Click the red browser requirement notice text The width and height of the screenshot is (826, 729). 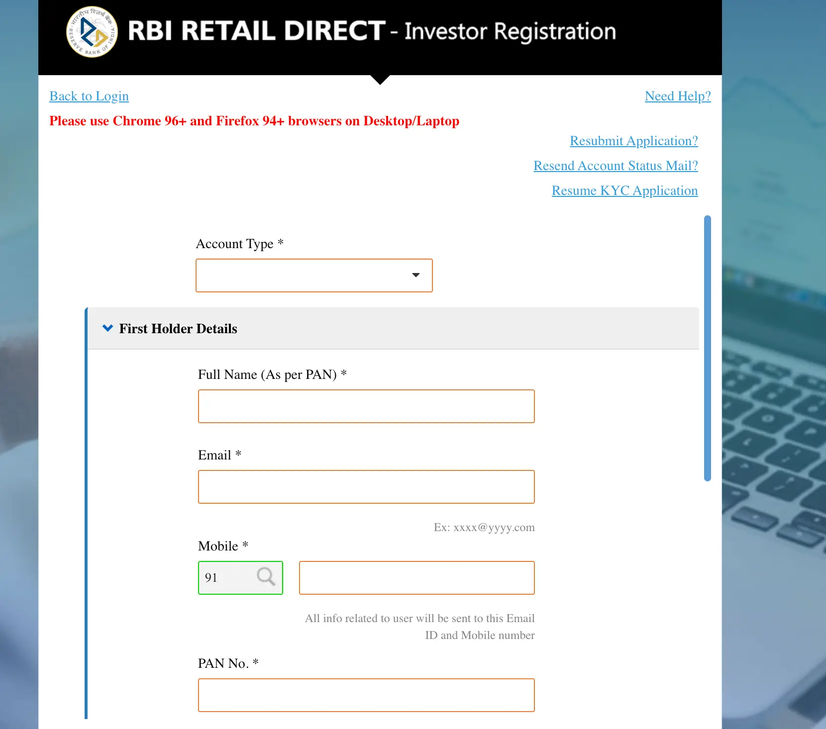[254, 121]
